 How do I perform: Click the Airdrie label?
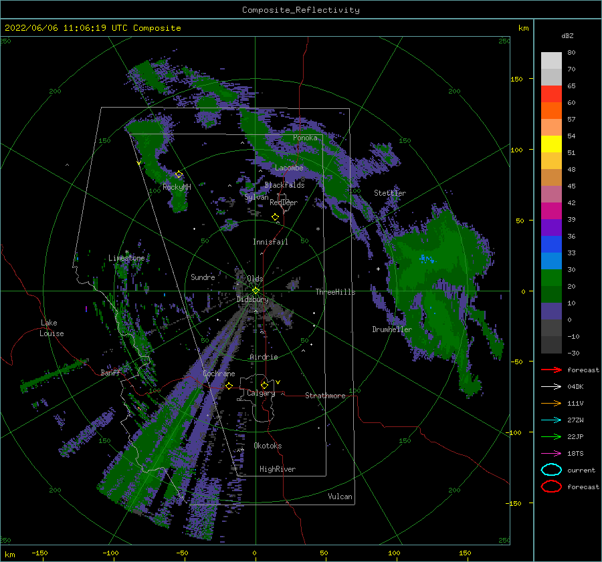264,357
